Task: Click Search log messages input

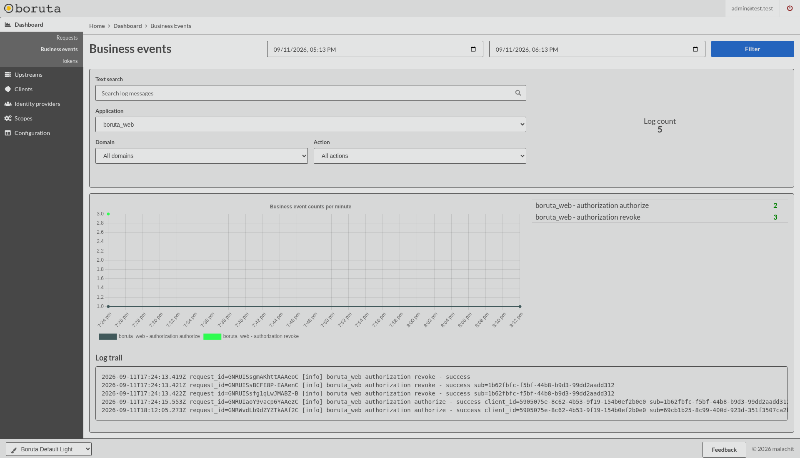Action: pyautogui.click(x=310, y=93)
